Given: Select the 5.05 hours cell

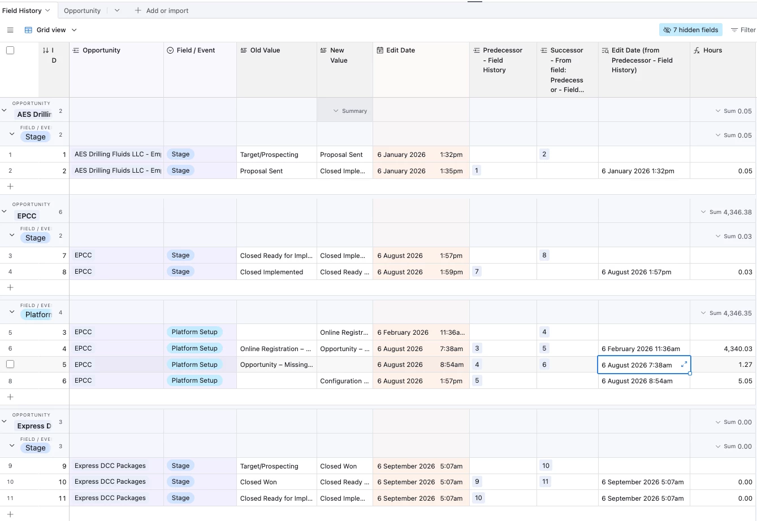Looking at the screenshot, I should click(723, 381).
